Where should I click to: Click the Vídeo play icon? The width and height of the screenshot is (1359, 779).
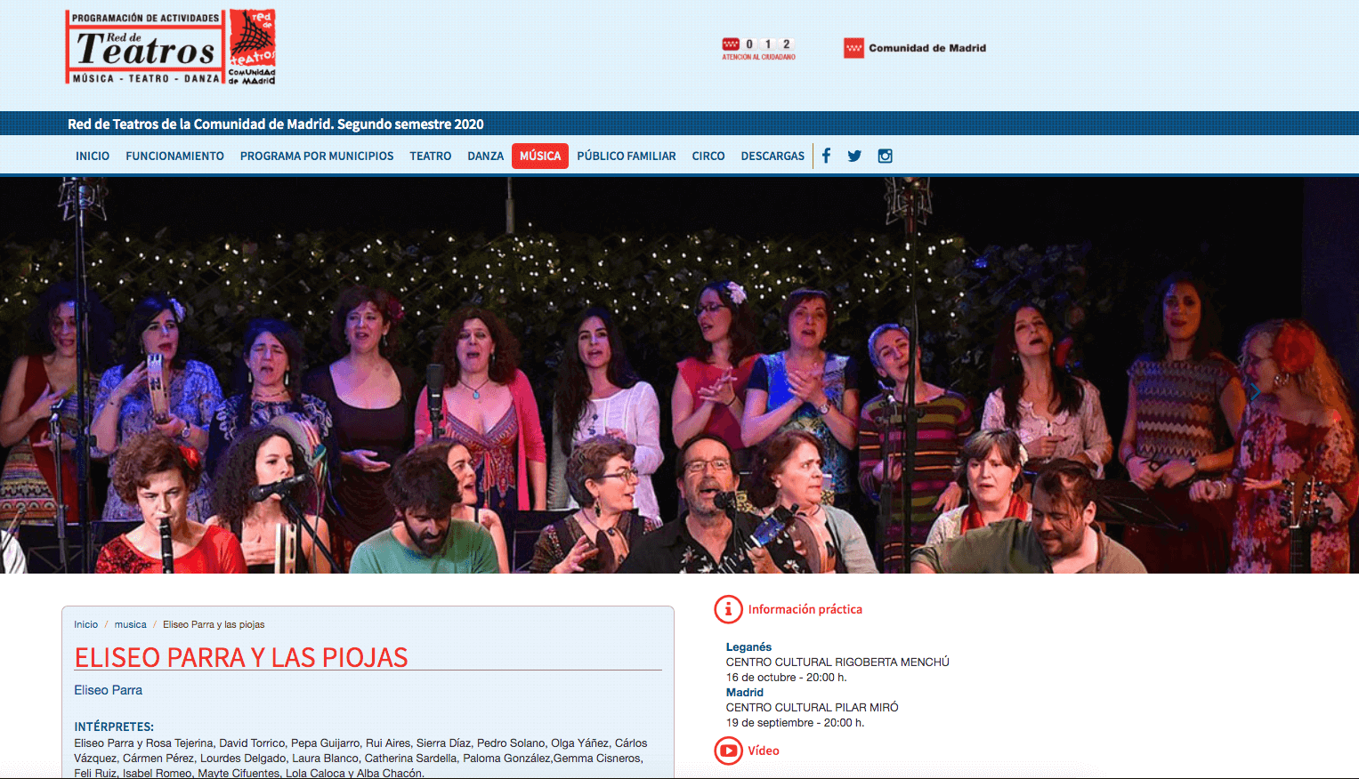(728, 751)
